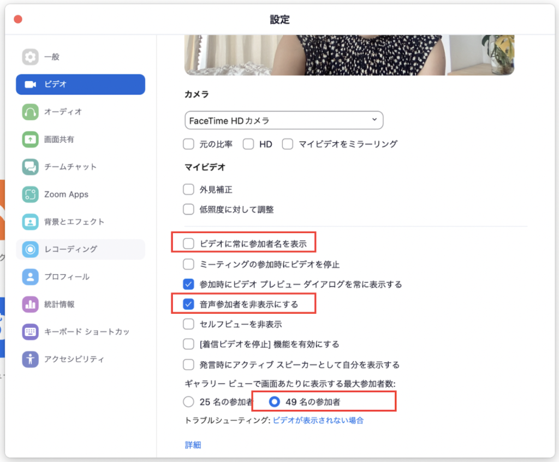Click the 統計情報 bar chart icon

pos(30,304)
